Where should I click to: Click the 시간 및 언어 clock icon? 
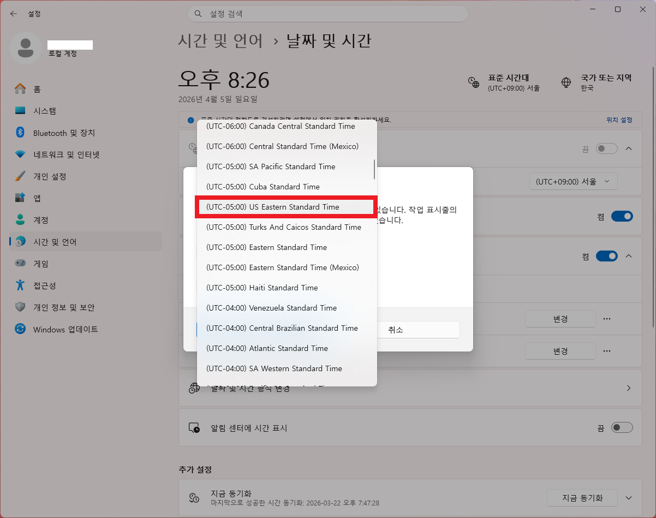tap(20, 242)
